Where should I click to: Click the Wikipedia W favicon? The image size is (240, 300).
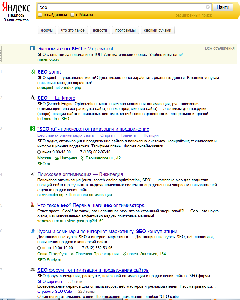(33, 174)
